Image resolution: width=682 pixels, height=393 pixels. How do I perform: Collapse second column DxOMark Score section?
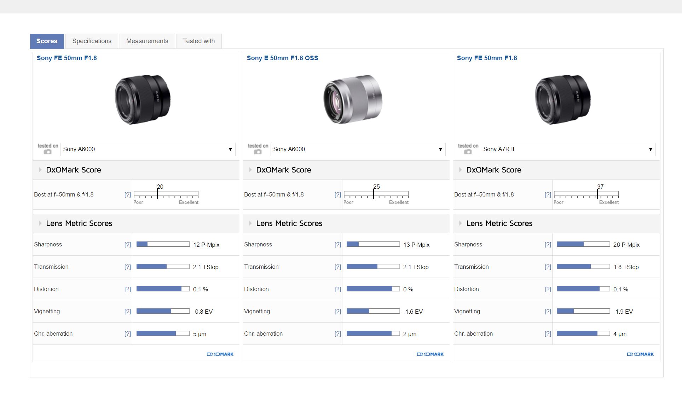pos(250,170)
